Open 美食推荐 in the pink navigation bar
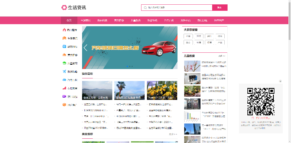291x143 pixels. 119,20
